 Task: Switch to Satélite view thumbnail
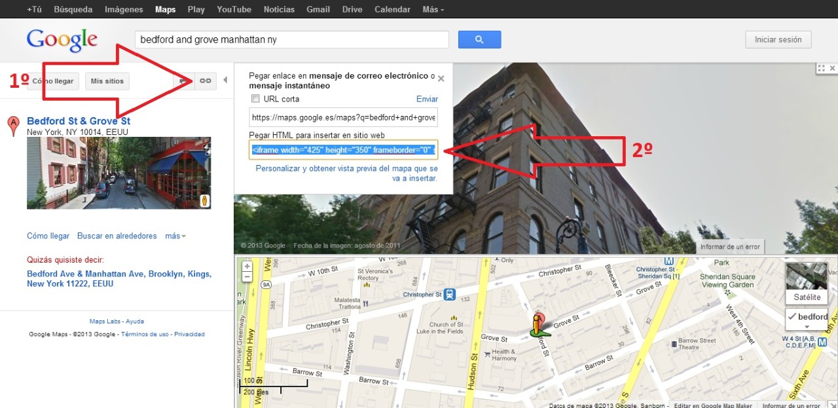point(807,282)
